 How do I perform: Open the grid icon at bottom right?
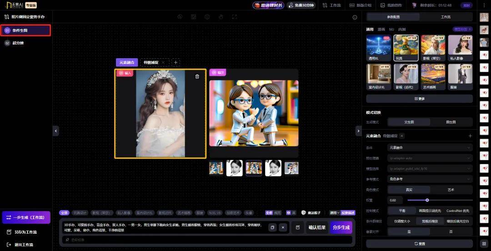pos(484,244)
